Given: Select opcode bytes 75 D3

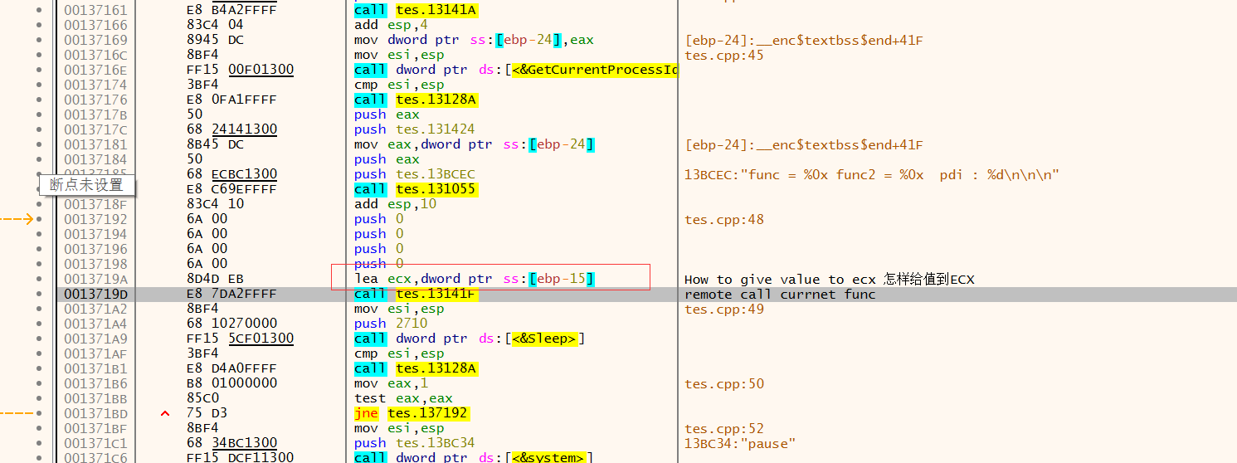Looking at the screenshot, I should coord(207,413).
